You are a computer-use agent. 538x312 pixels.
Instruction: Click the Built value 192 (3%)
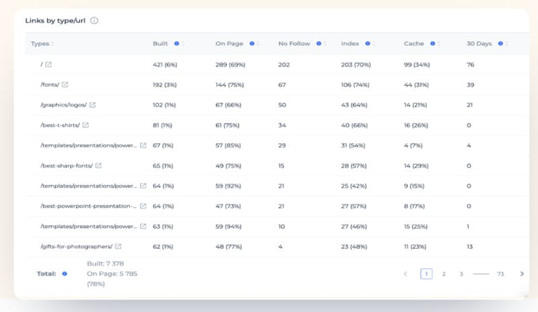coord(165,85)
